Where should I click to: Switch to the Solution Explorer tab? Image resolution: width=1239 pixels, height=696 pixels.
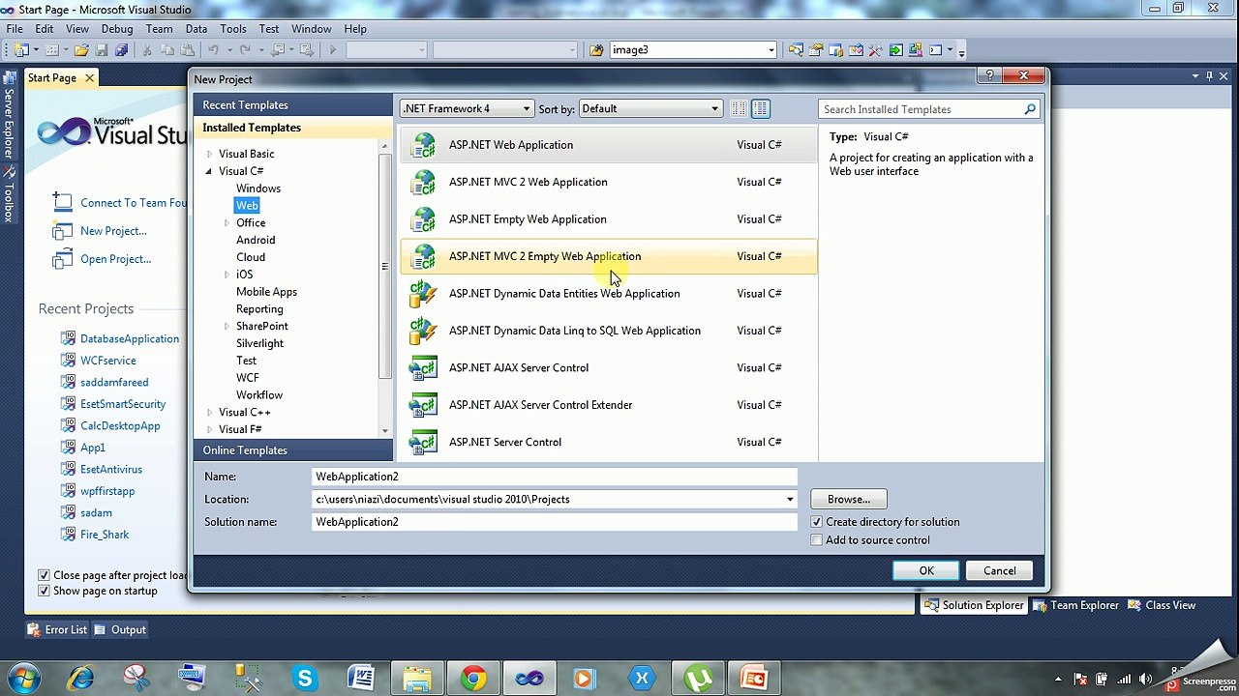pos(974,606)
